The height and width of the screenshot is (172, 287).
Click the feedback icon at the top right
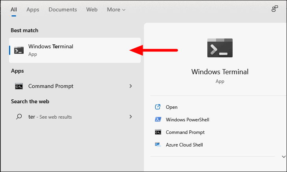click(275, 9)
